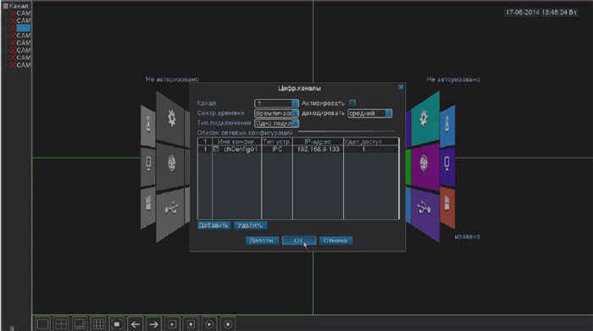
Task: Open the dark purple mobile phone tile
Action: [x=447, y=166]
